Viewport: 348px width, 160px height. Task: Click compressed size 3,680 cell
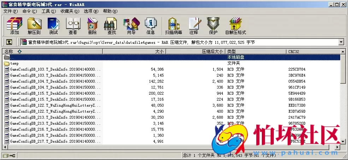coord(218,105)
